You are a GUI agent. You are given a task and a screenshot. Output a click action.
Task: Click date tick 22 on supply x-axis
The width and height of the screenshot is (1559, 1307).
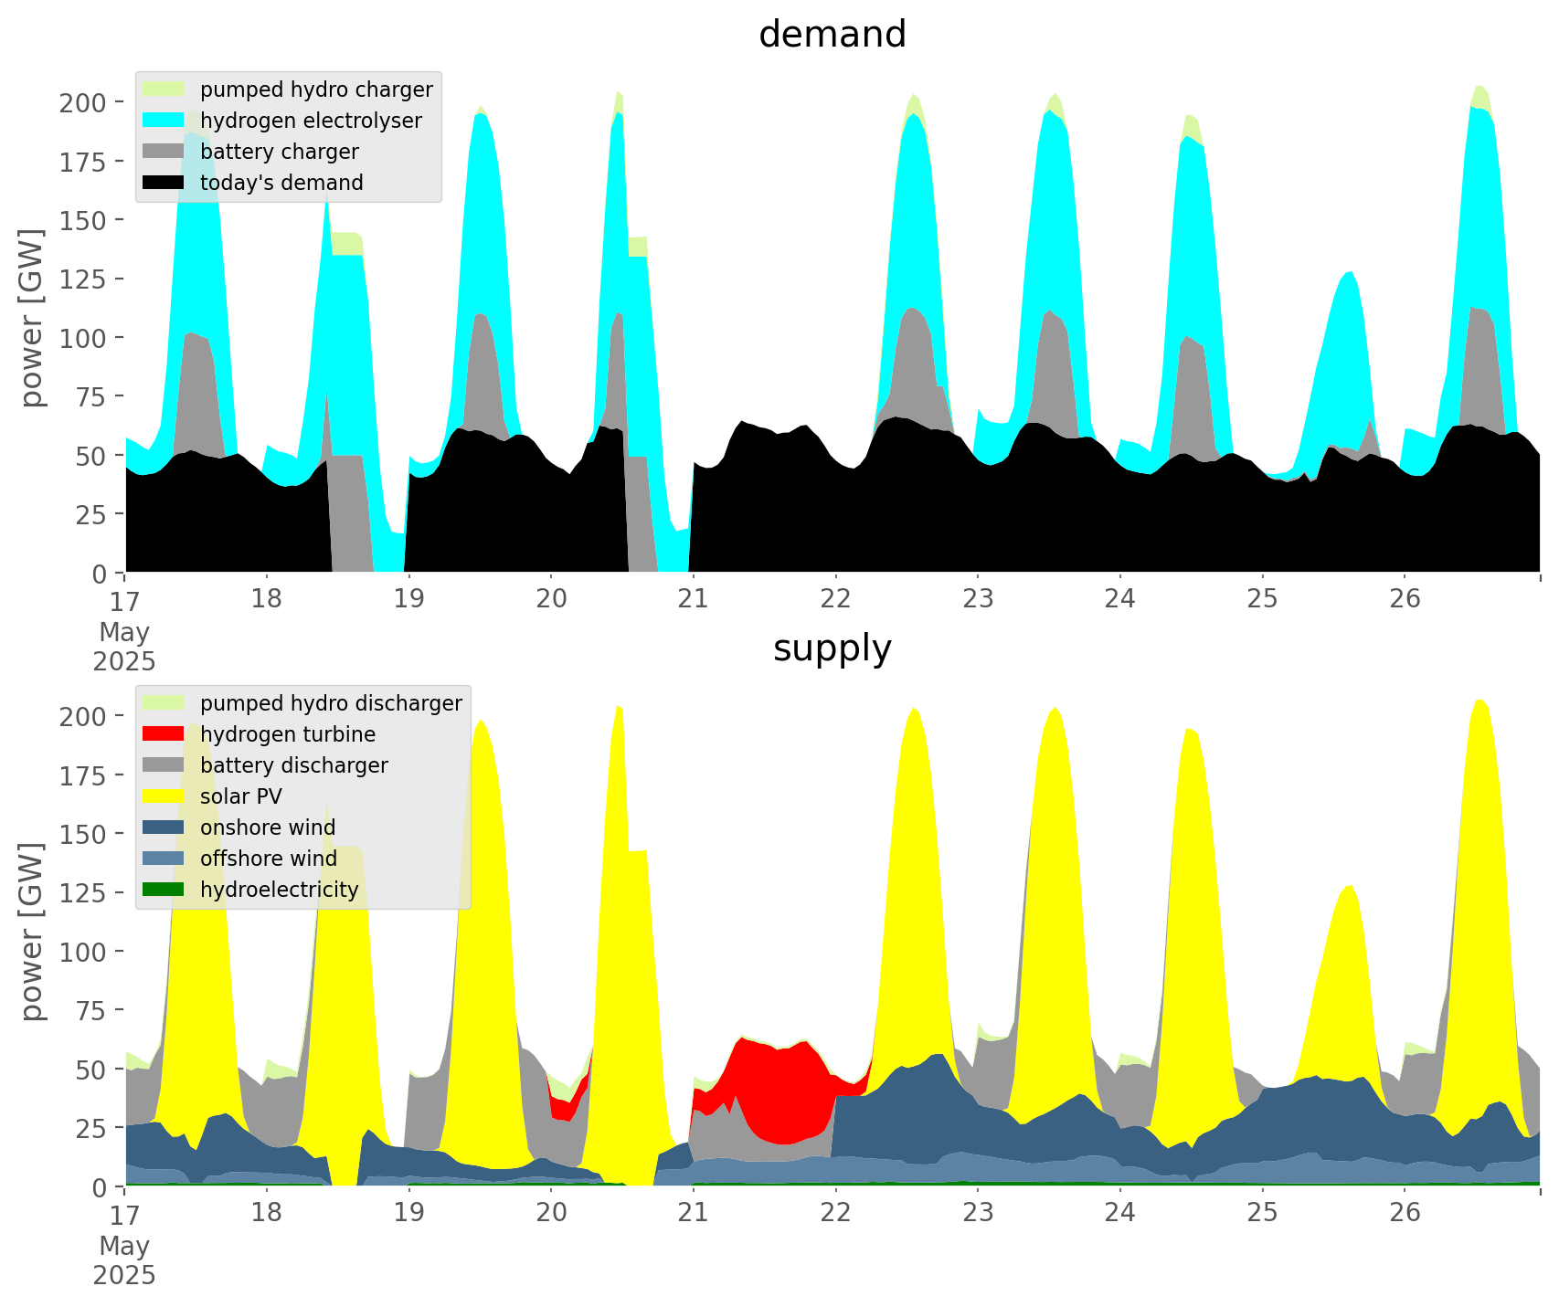point(836,1213)
